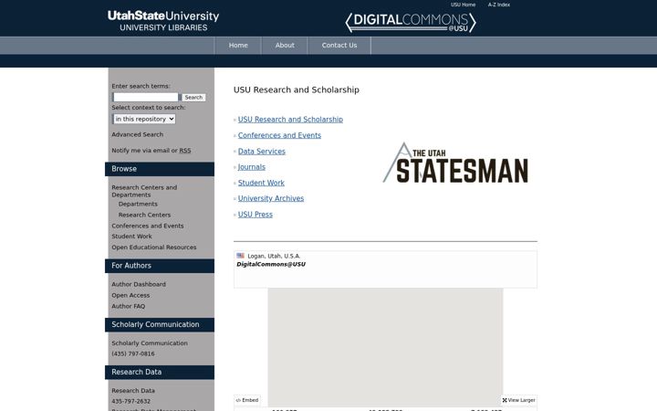
Task: Click the Browse section header
Action: 159,169
